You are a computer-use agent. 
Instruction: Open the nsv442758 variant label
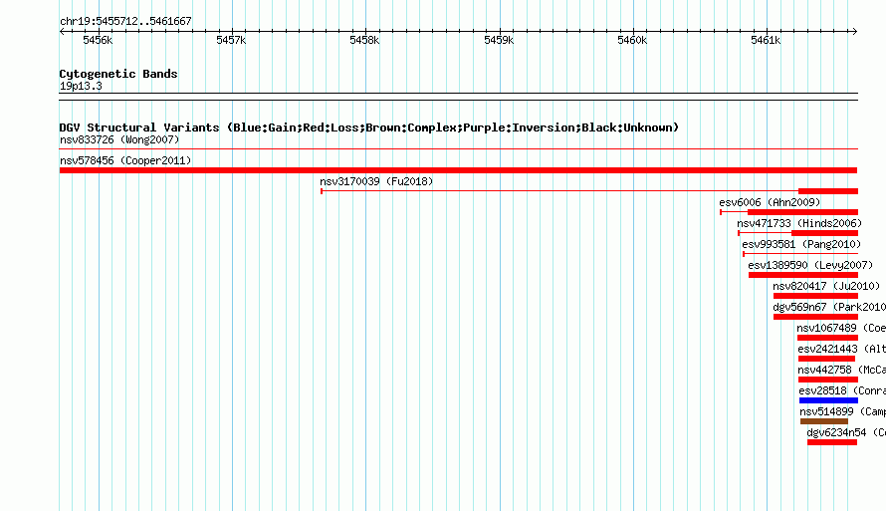click(x=841, y=370)
